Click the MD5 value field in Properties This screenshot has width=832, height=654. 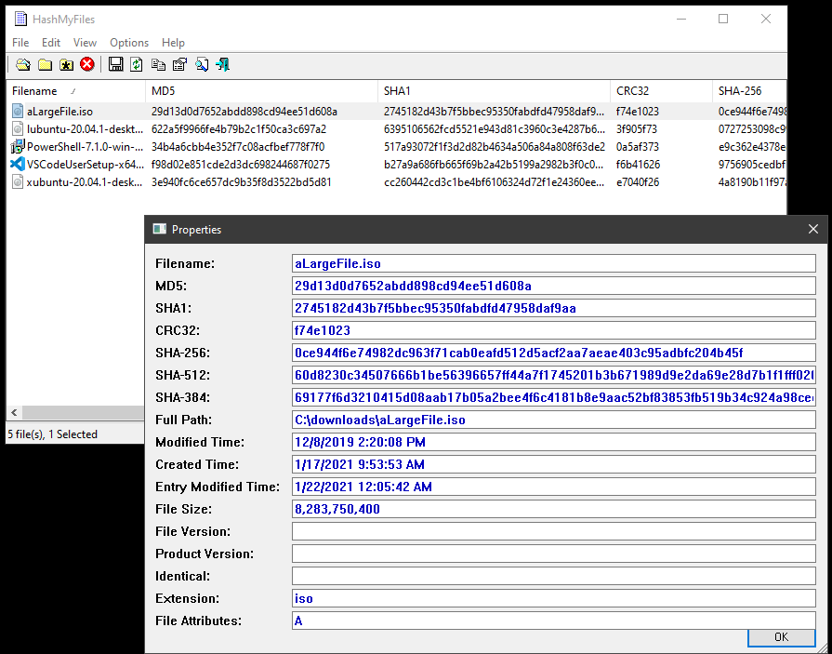pos(553,286)
